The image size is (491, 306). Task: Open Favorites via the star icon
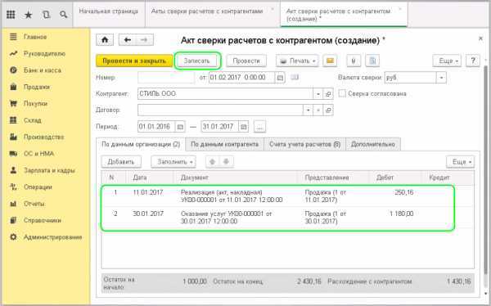pos(29,15)
